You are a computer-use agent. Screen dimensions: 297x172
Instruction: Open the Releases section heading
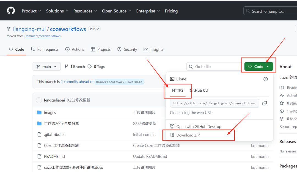[x=288, y=142]
